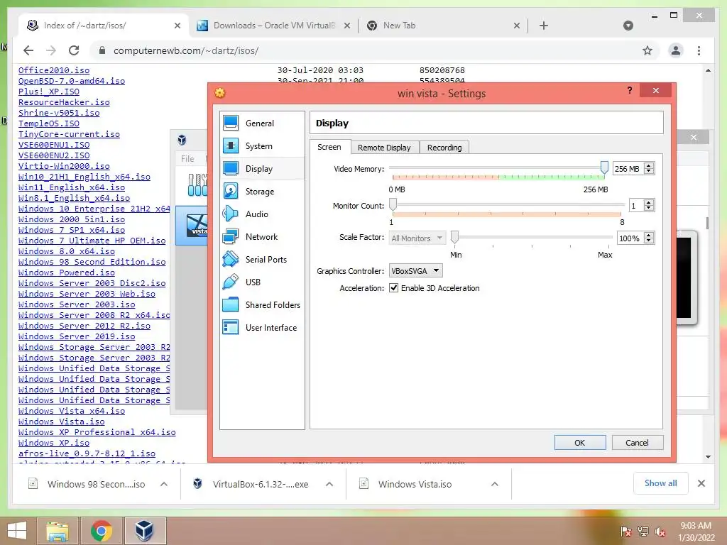This screenshot has width=727, height=545.
Task: Click the muted volume tray icon
Action: click(x=660, y=532)
